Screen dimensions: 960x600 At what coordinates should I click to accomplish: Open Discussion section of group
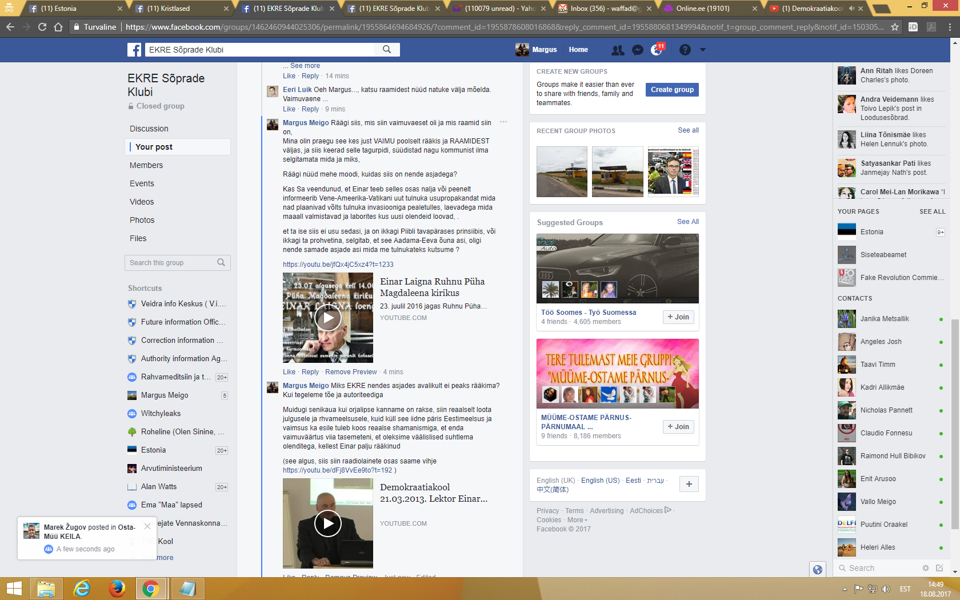[149, 129]
